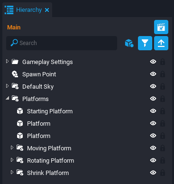Expand the Gameplay Settings folder
Image resolution: width=174 pixels, height=184 pixels.
click(x=7, y=61)
